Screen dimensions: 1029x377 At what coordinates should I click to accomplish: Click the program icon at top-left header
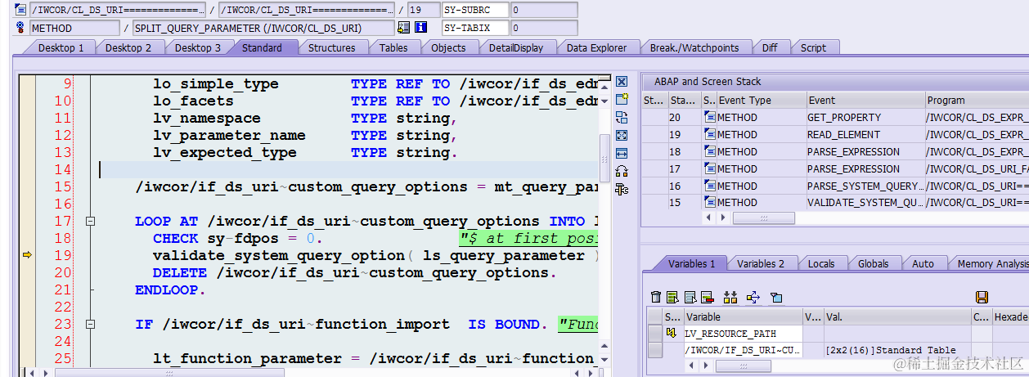tap(20, 10)
